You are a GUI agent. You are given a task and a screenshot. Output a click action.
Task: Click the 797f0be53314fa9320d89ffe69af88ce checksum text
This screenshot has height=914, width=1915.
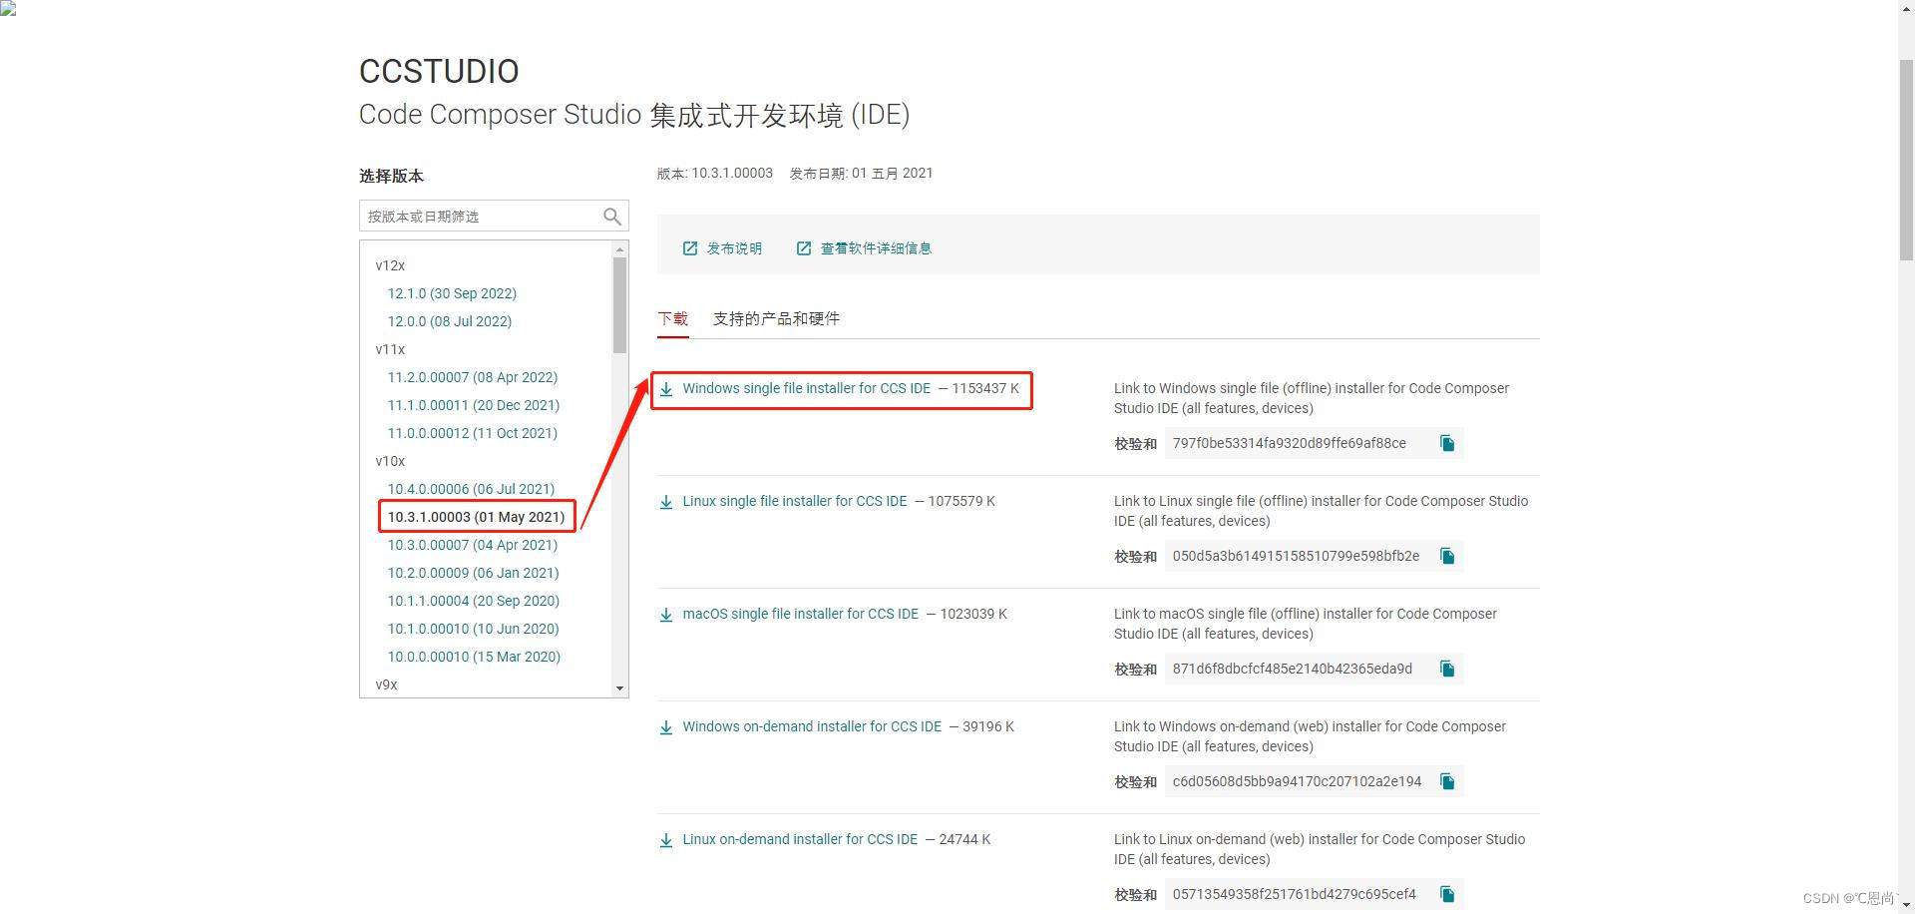(x=1289, y=443)
